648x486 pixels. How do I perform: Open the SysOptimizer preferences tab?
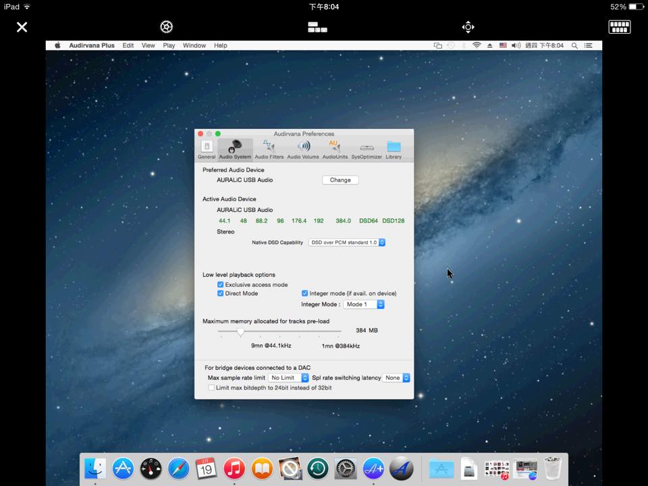pos(367,150)
